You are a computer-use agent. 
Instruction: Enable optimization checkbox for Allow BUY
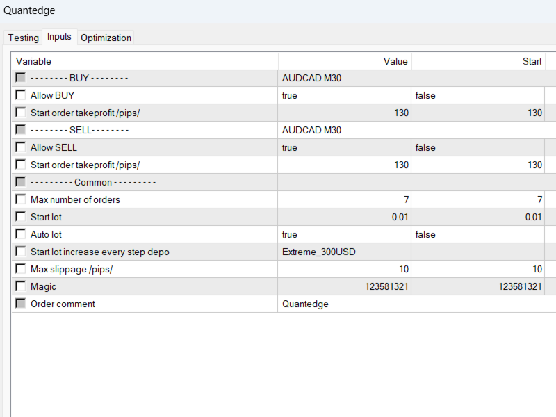point(21,95)
